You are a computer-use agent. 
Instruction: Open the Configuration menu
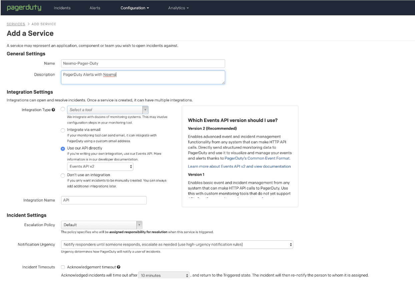coord(135,8)
